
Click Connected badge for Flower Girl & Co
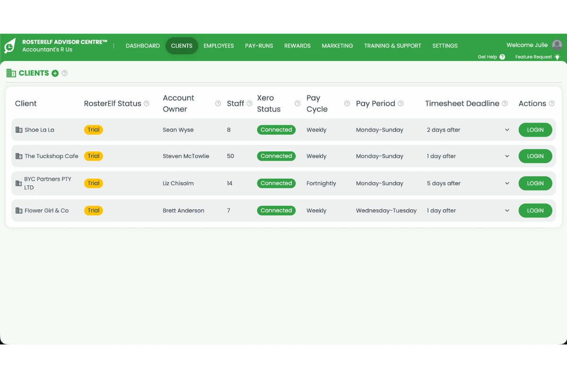coord(276,211)
